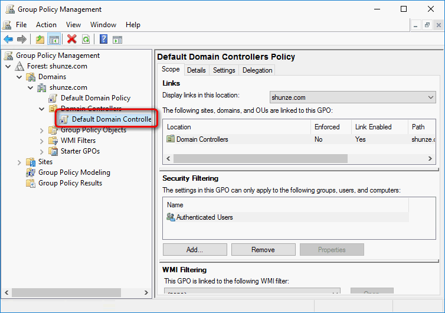Click the tree pane horizontal scrollbar thumb
Screen dimensions: 445x313
(66, 292)
